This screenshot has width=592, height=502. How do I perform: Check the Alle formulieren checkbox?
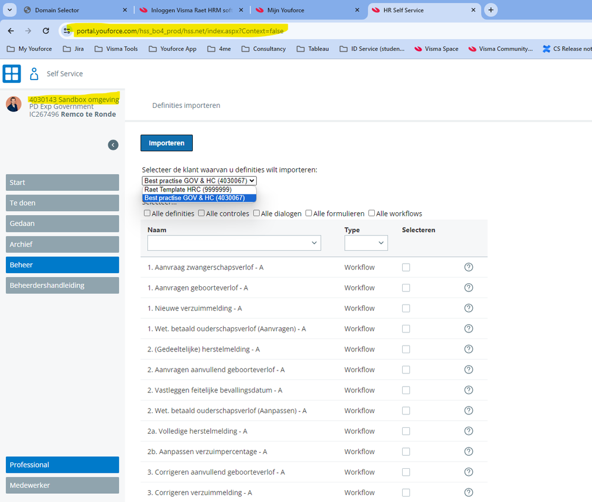309,213
